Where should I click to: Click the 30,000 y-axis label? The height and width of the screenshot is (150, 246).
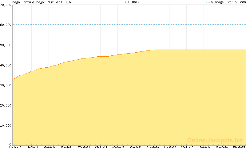tap(6, 85)
